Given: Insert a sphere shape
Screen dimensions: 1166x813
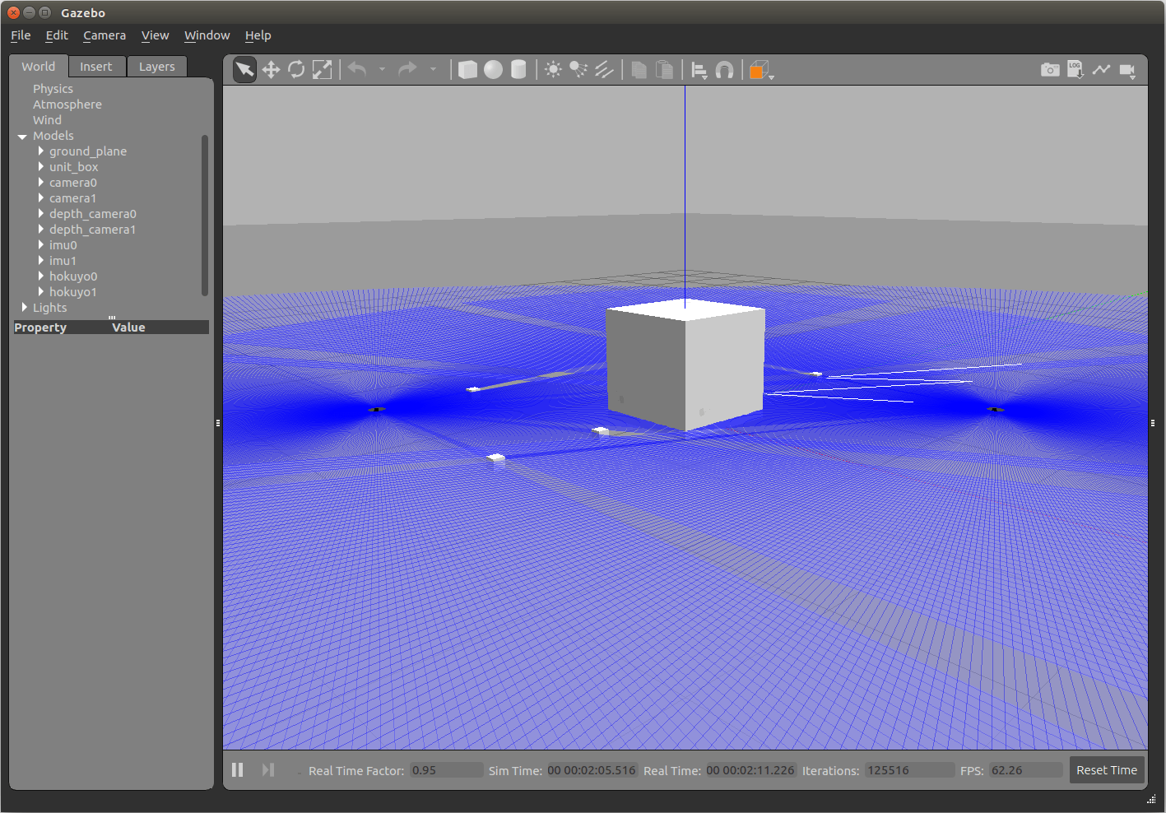Looking at the screenshot, I should (493, 70).
